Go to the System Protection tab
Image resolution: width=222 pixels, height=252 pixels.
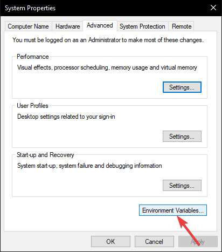(x=142, y=26)
